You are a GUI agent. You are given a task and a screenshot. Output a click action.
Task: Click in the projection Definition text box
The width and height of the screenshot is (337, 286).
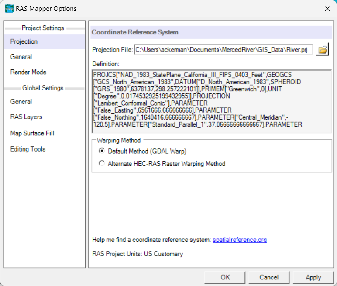pyautogui.click(x=211, y=101)
